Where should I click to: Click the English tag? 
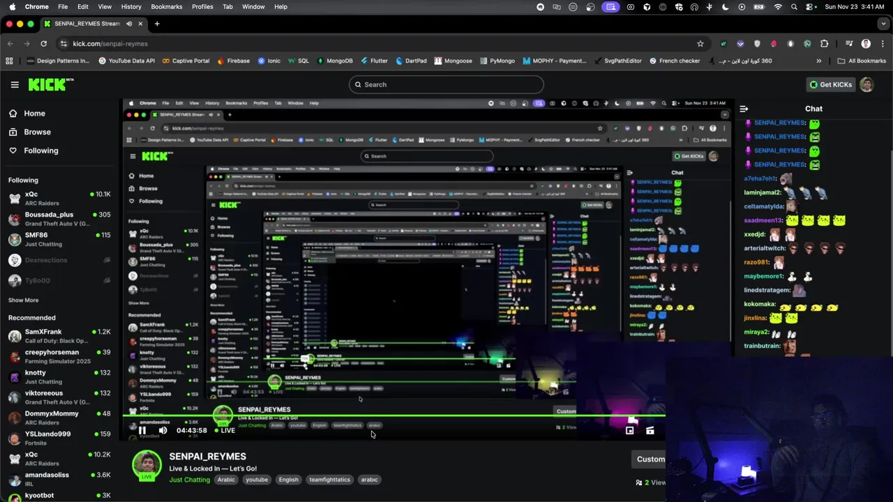click(288, 480)
